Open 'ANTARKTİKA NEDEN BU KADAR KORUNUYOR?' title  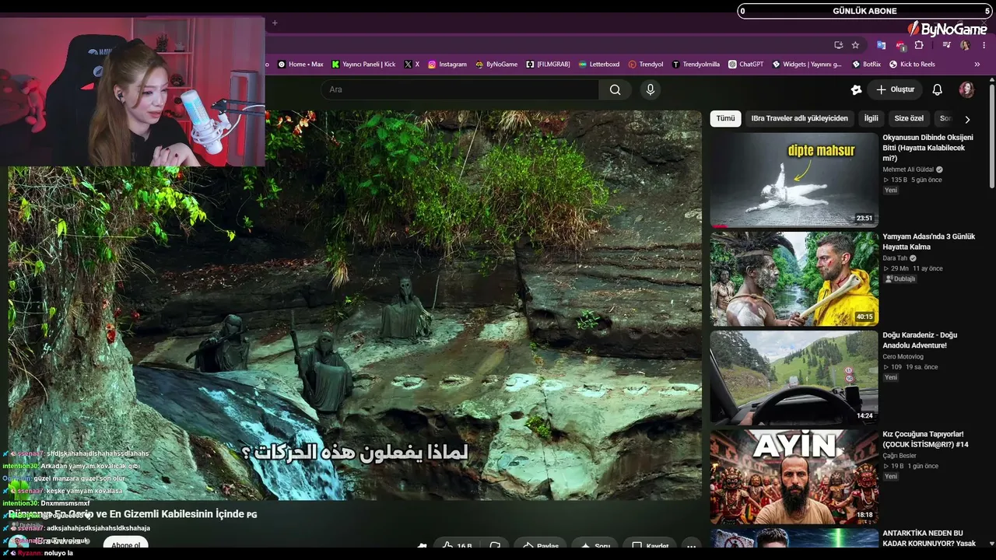tap(929, 538)
